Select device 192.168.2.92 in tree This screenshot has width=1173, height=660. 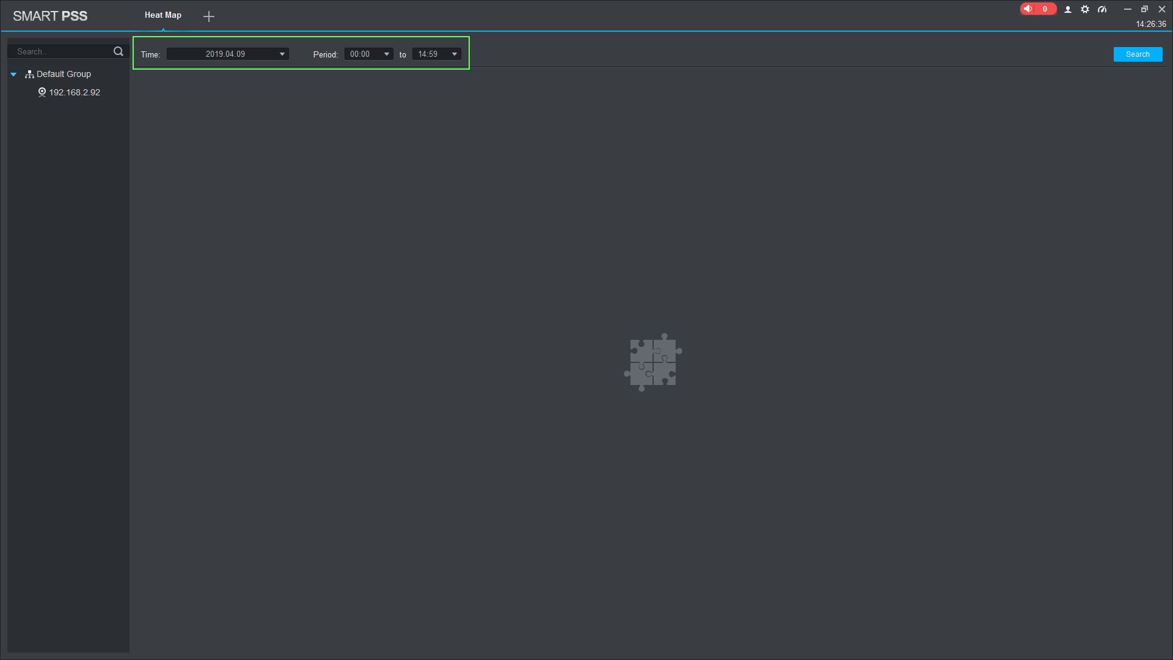pos(75,92)
